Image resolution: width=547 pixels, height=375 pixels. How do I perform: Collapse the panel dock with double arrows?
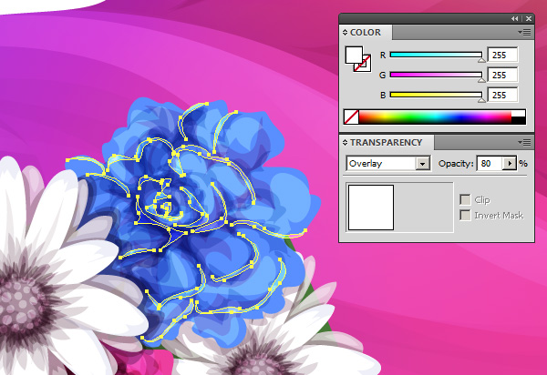(515, 18)
